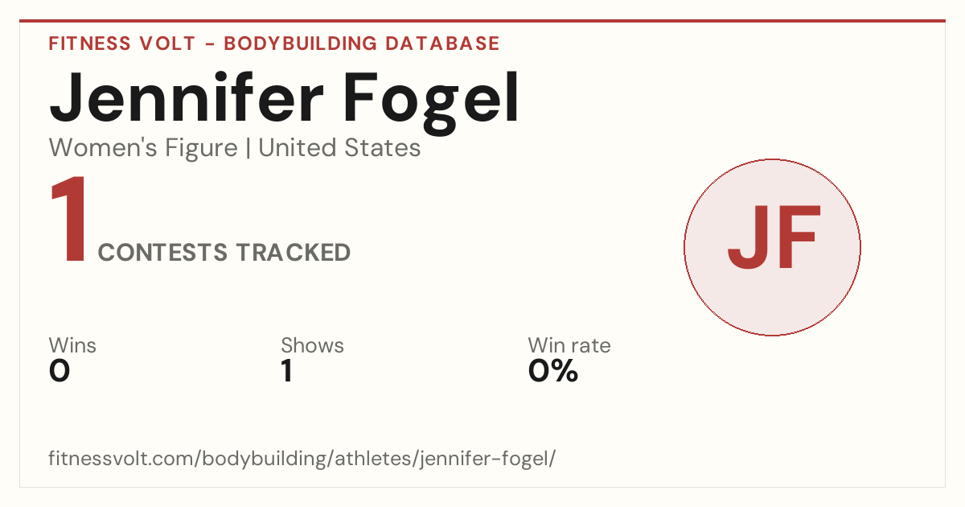Click the Wins value 0
The image size is (965, 507).
click(x=60, y=371)
